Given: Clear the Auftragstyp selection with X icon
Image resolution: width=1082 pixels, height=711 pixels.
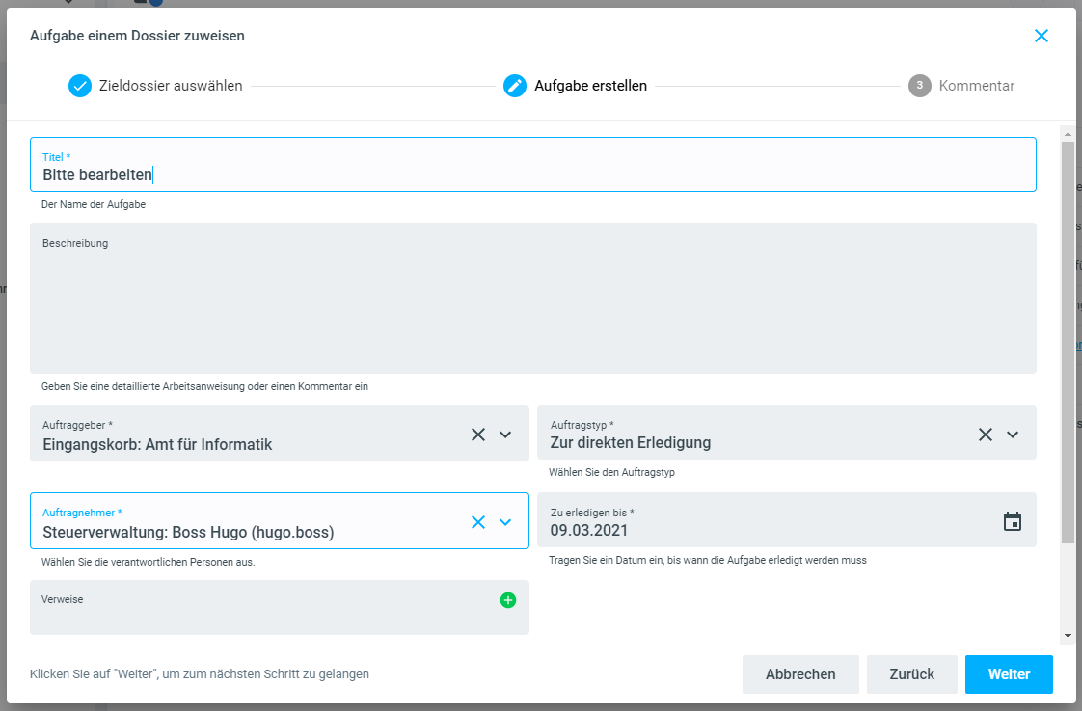Looking at the screenshot, I should (x=986, y=434).
